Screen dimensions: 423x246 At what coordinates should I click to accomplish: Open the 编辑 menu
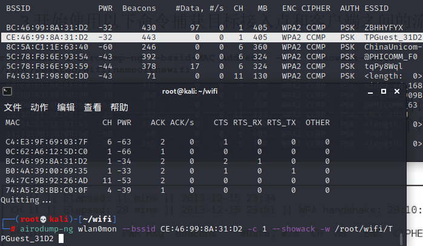[x=66, y=107]
